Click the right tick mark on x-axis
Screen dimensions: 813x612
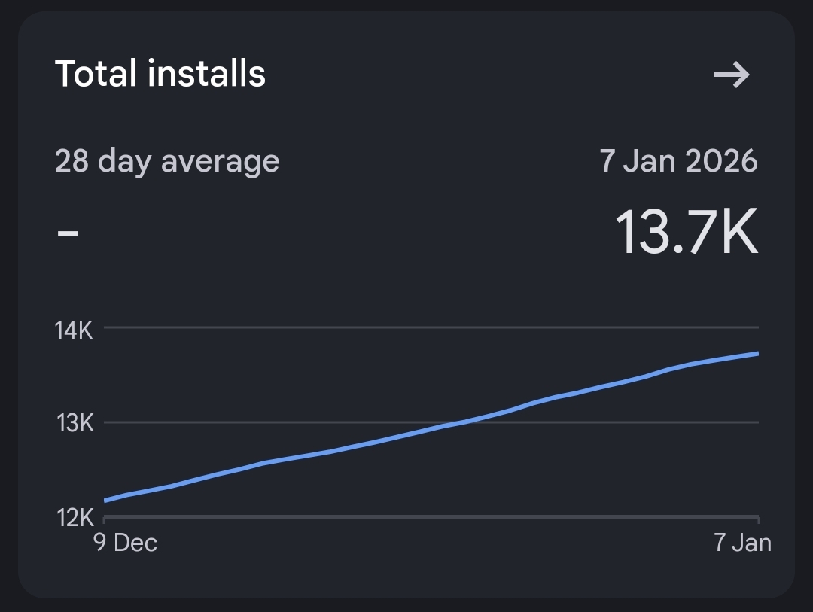tap(758, 519)
